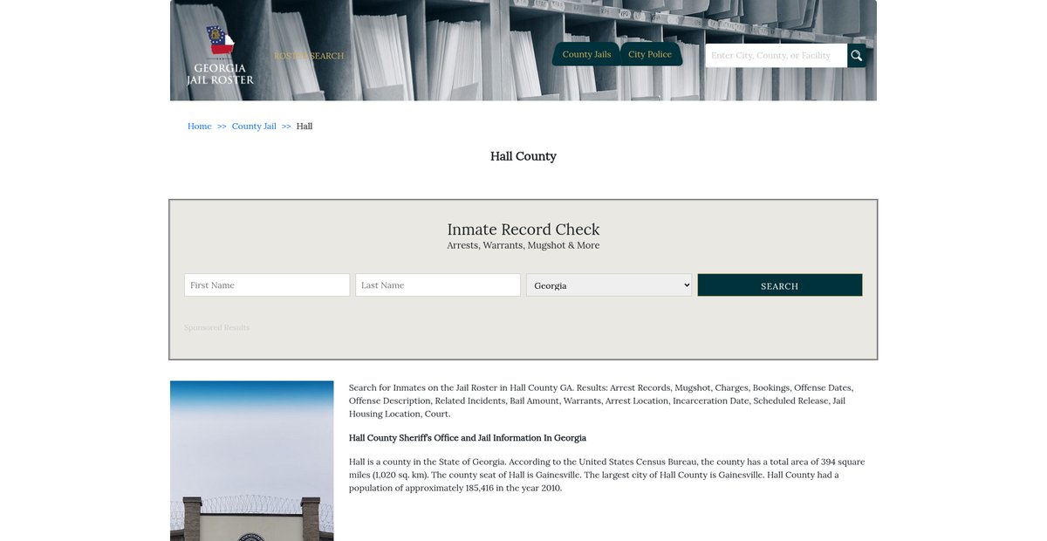
Task: Click the first breadcrumb separator after Home
Action: (222, 127)
